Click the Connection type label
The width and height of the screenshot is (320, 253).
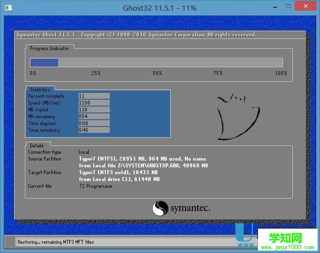[45, 152]
